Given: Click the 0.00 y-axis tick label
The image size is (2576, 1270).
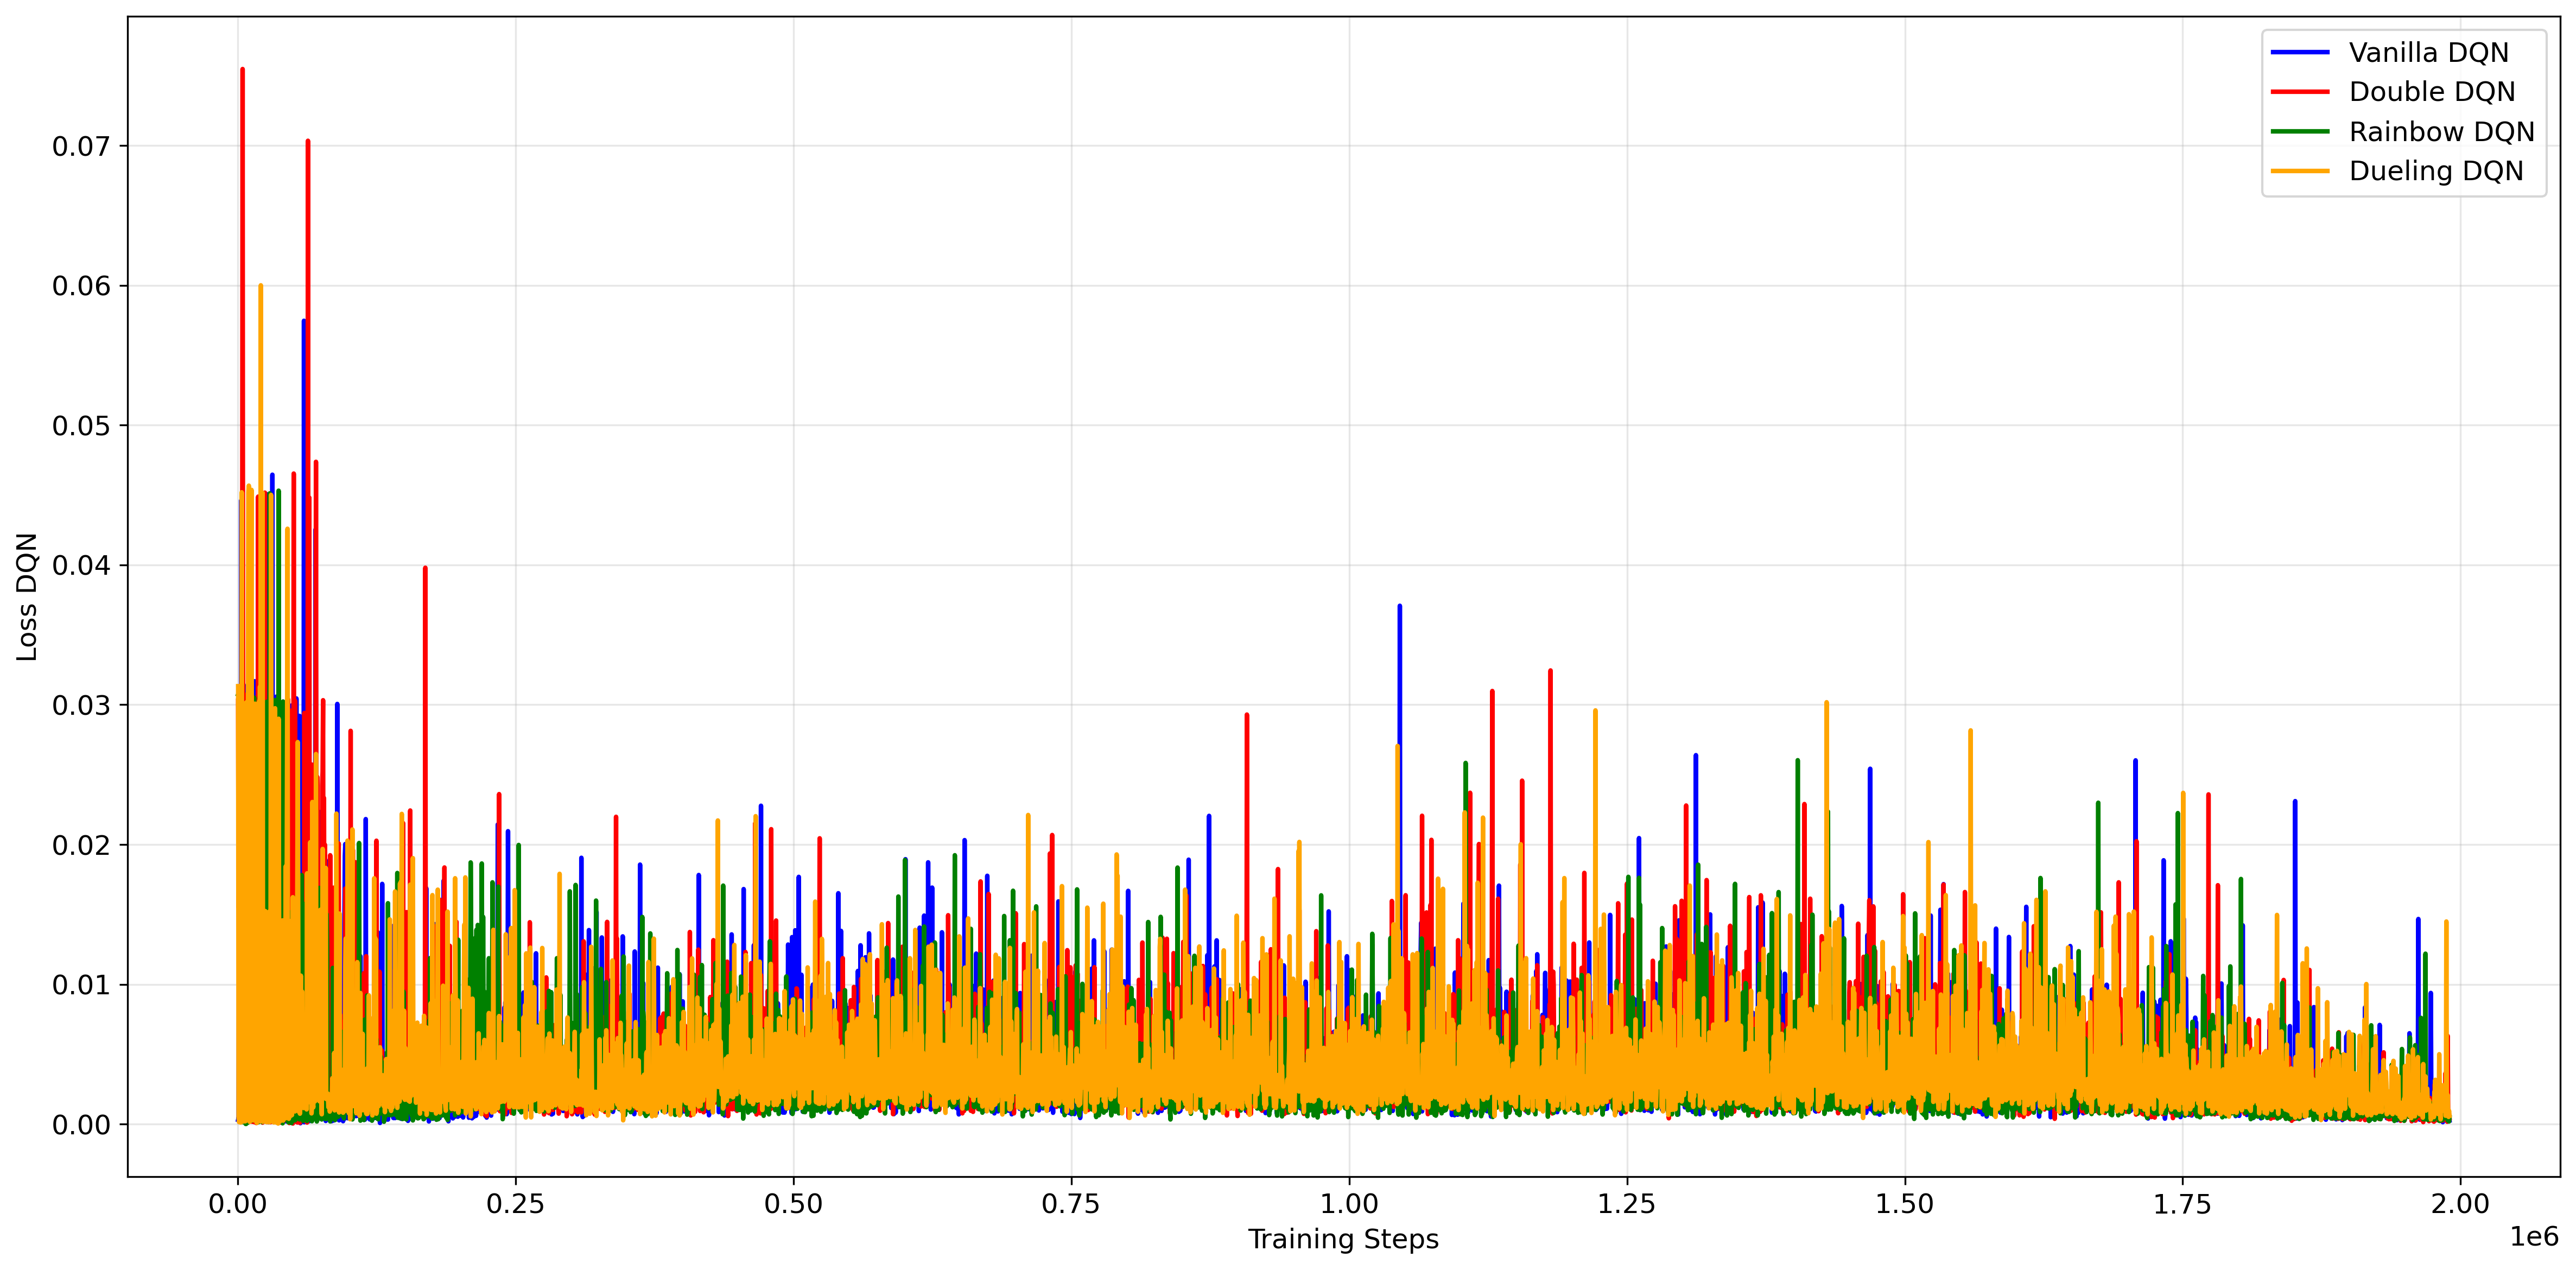Looking at the screenshot, I should 82,1125.
